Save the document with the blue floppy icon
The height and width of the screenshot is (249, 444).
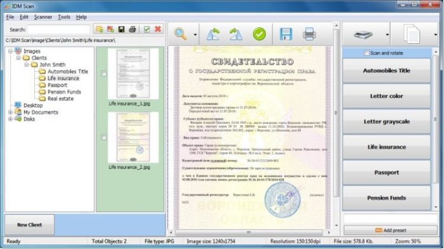pos(287,34)
